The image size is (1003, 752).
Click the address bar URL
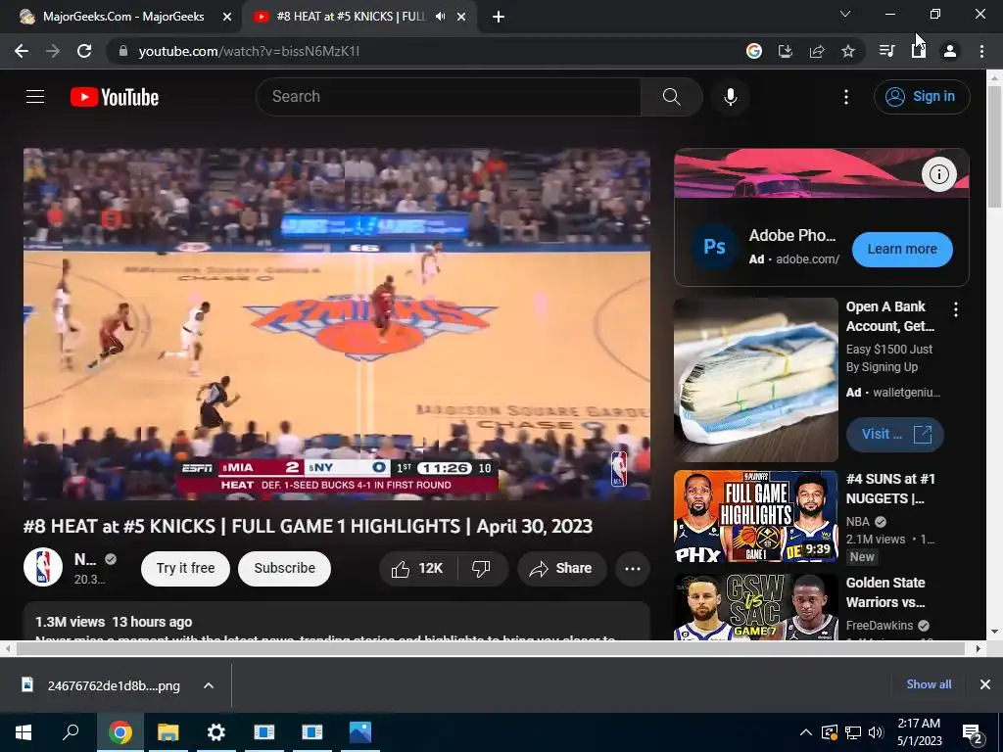tap(249, 51)
